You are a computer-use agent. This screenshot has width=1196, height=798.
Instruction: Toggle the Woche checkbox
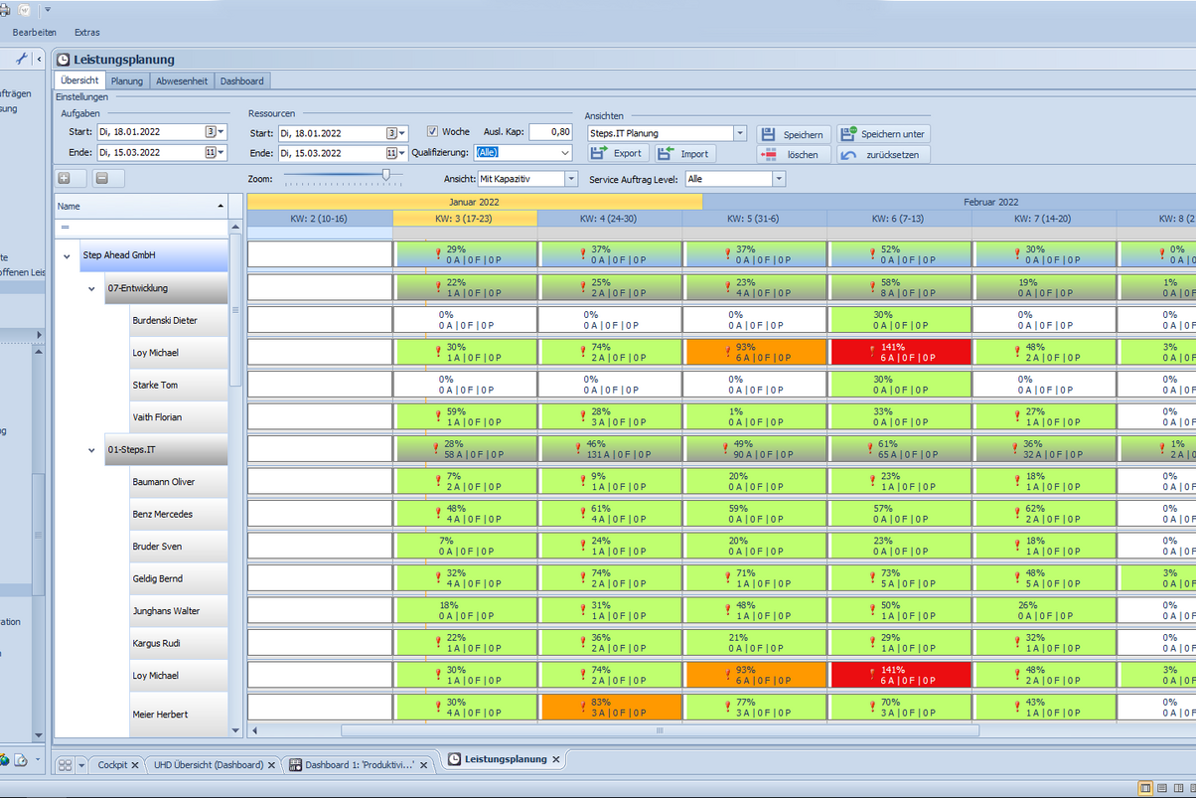point(434,132)
